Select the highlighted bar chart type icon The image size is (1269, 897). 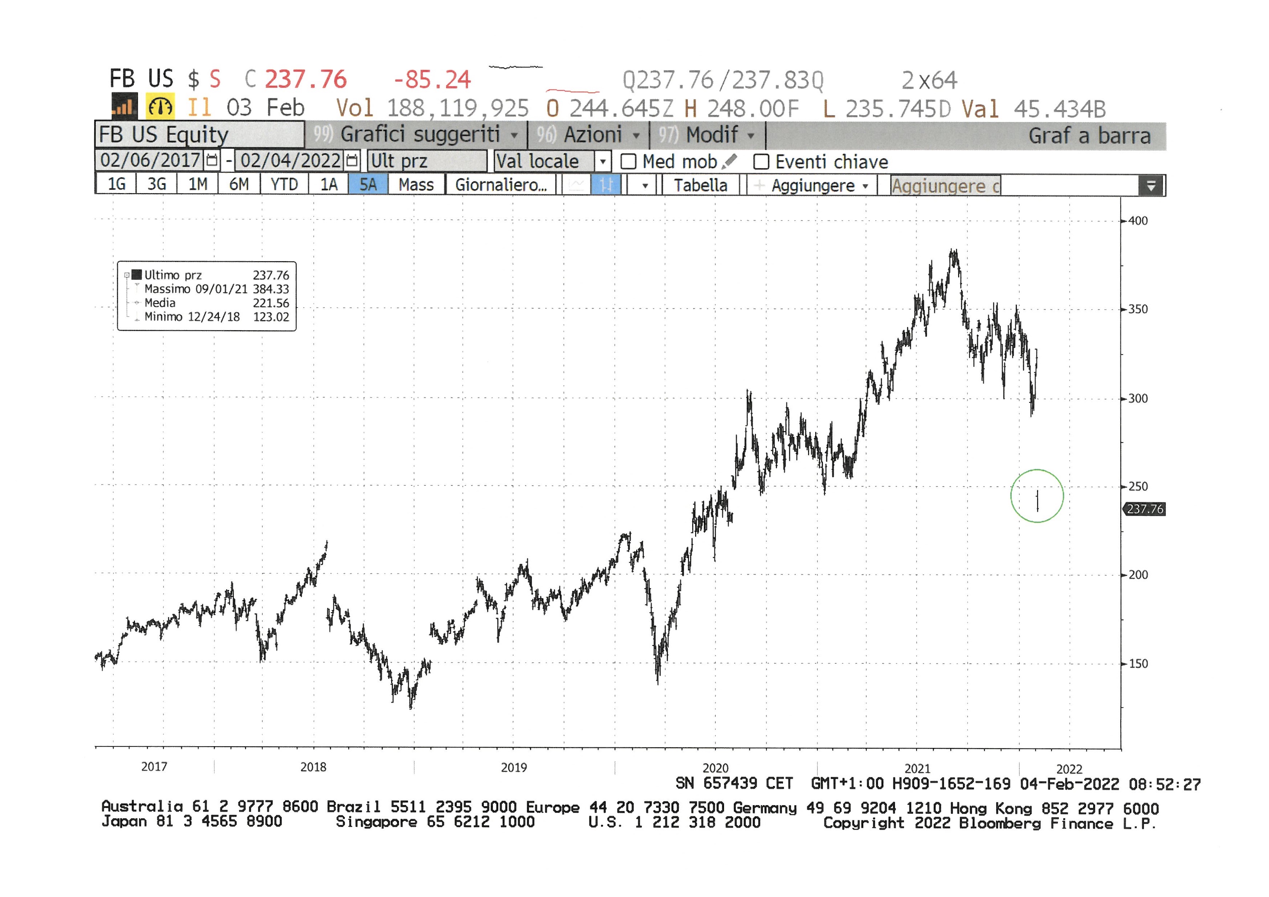[x=606, y=184]
